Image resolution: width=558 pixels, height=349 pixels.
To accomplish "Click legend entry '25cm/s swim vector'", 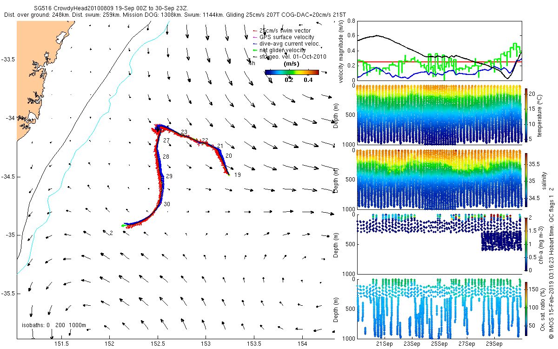I will [x=284, y=31].
